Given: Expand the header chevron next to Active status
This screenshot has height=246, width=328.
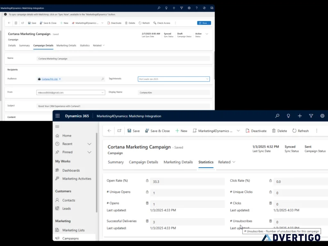Looking at the screenshot, I should pyautogui.click(x=207, y=34).
